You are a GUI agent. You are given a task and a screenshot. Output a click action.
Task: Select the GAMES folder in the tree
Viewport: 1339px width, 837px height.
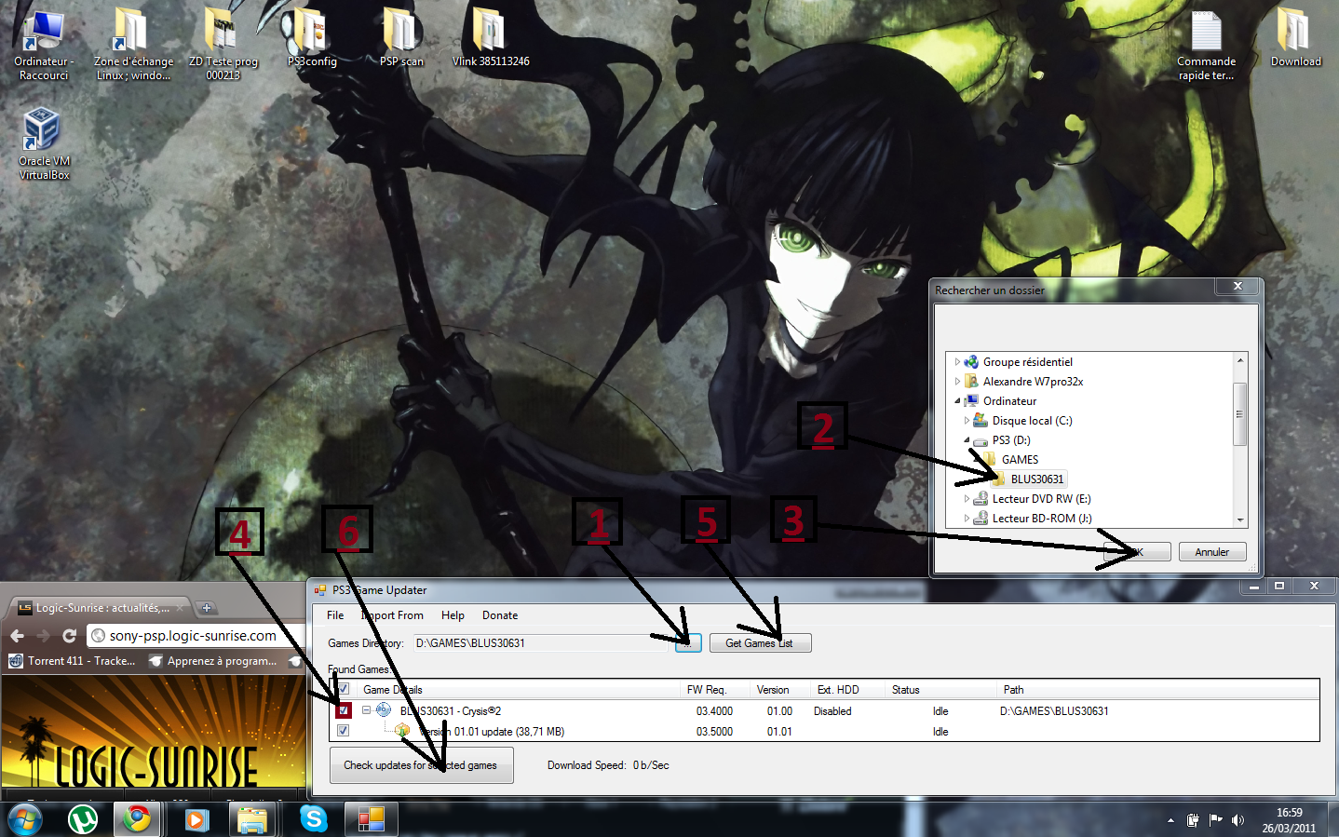pyautogui.click(x=1020, y=460)
